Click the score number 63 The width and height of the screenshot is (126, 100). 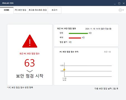pyautogui.click(x=29, y=63)
